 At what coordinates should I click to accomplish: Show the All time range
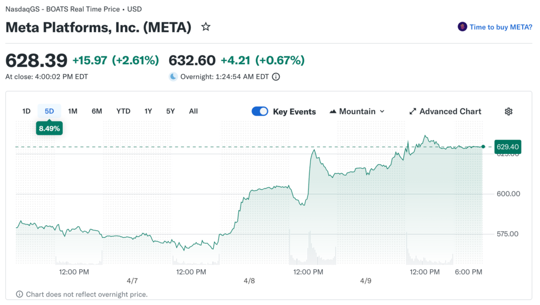194,111
